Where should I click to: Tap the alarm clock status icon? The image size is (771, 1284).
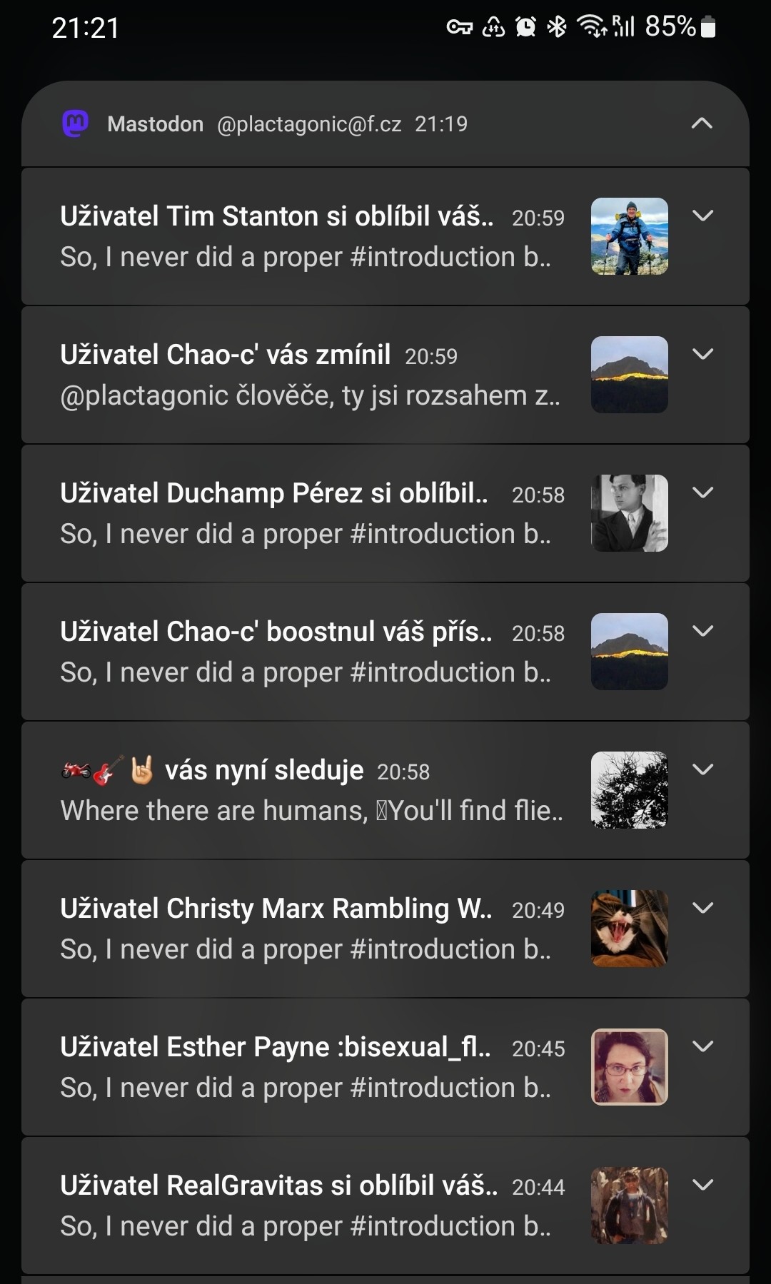(525, 27)
